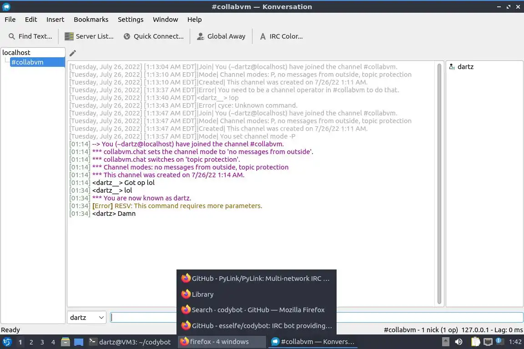Open the File menu

coord(10,20)
